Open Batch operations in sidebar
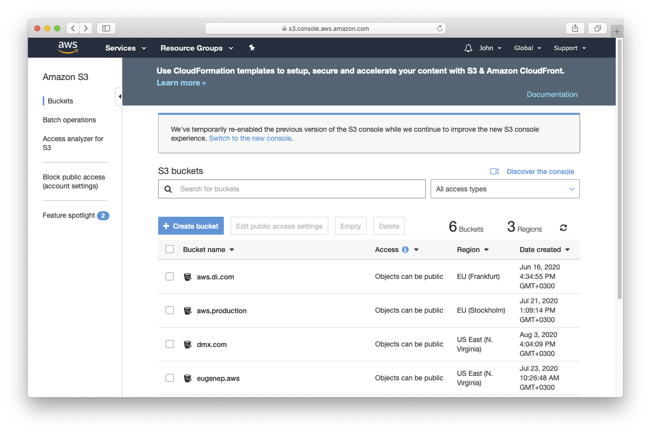Screen dimensions: 651x434 (69, 120)
